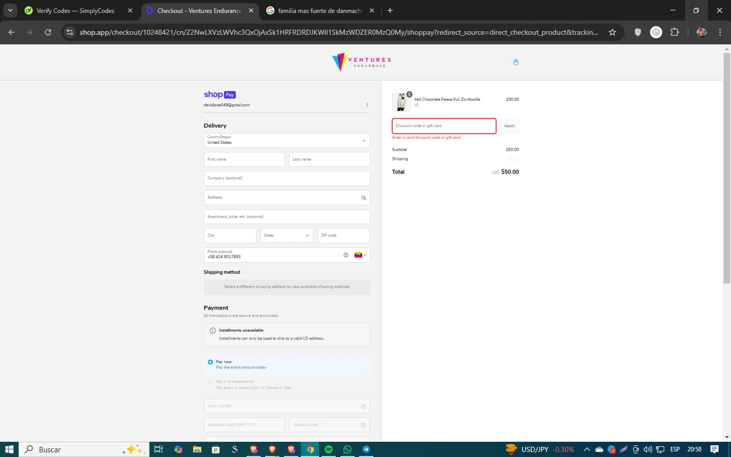Click the browser URL address bar
Viewport: 731px width, 457px height.
pyautogui.click(x=339, y=32)
